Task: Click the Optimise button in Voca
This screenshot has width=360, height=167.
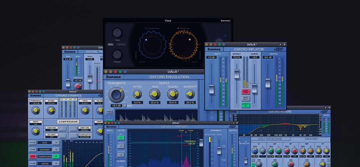Action: [x=121, y=44]
